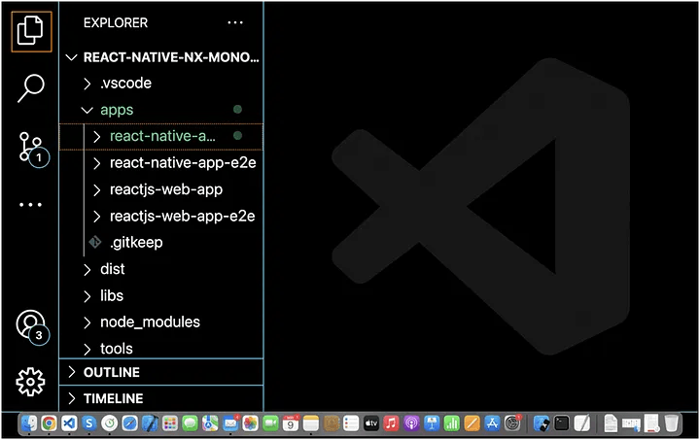
Task: Collapse the REACT-NATIVE-NX-MONO root folder
Action: pyautogui.click(x=161, y=57)
